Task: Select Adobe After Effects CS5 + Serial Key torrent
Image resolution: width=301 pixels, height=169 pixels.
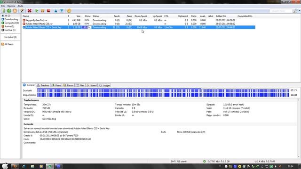Action: [x=139, y=27]
